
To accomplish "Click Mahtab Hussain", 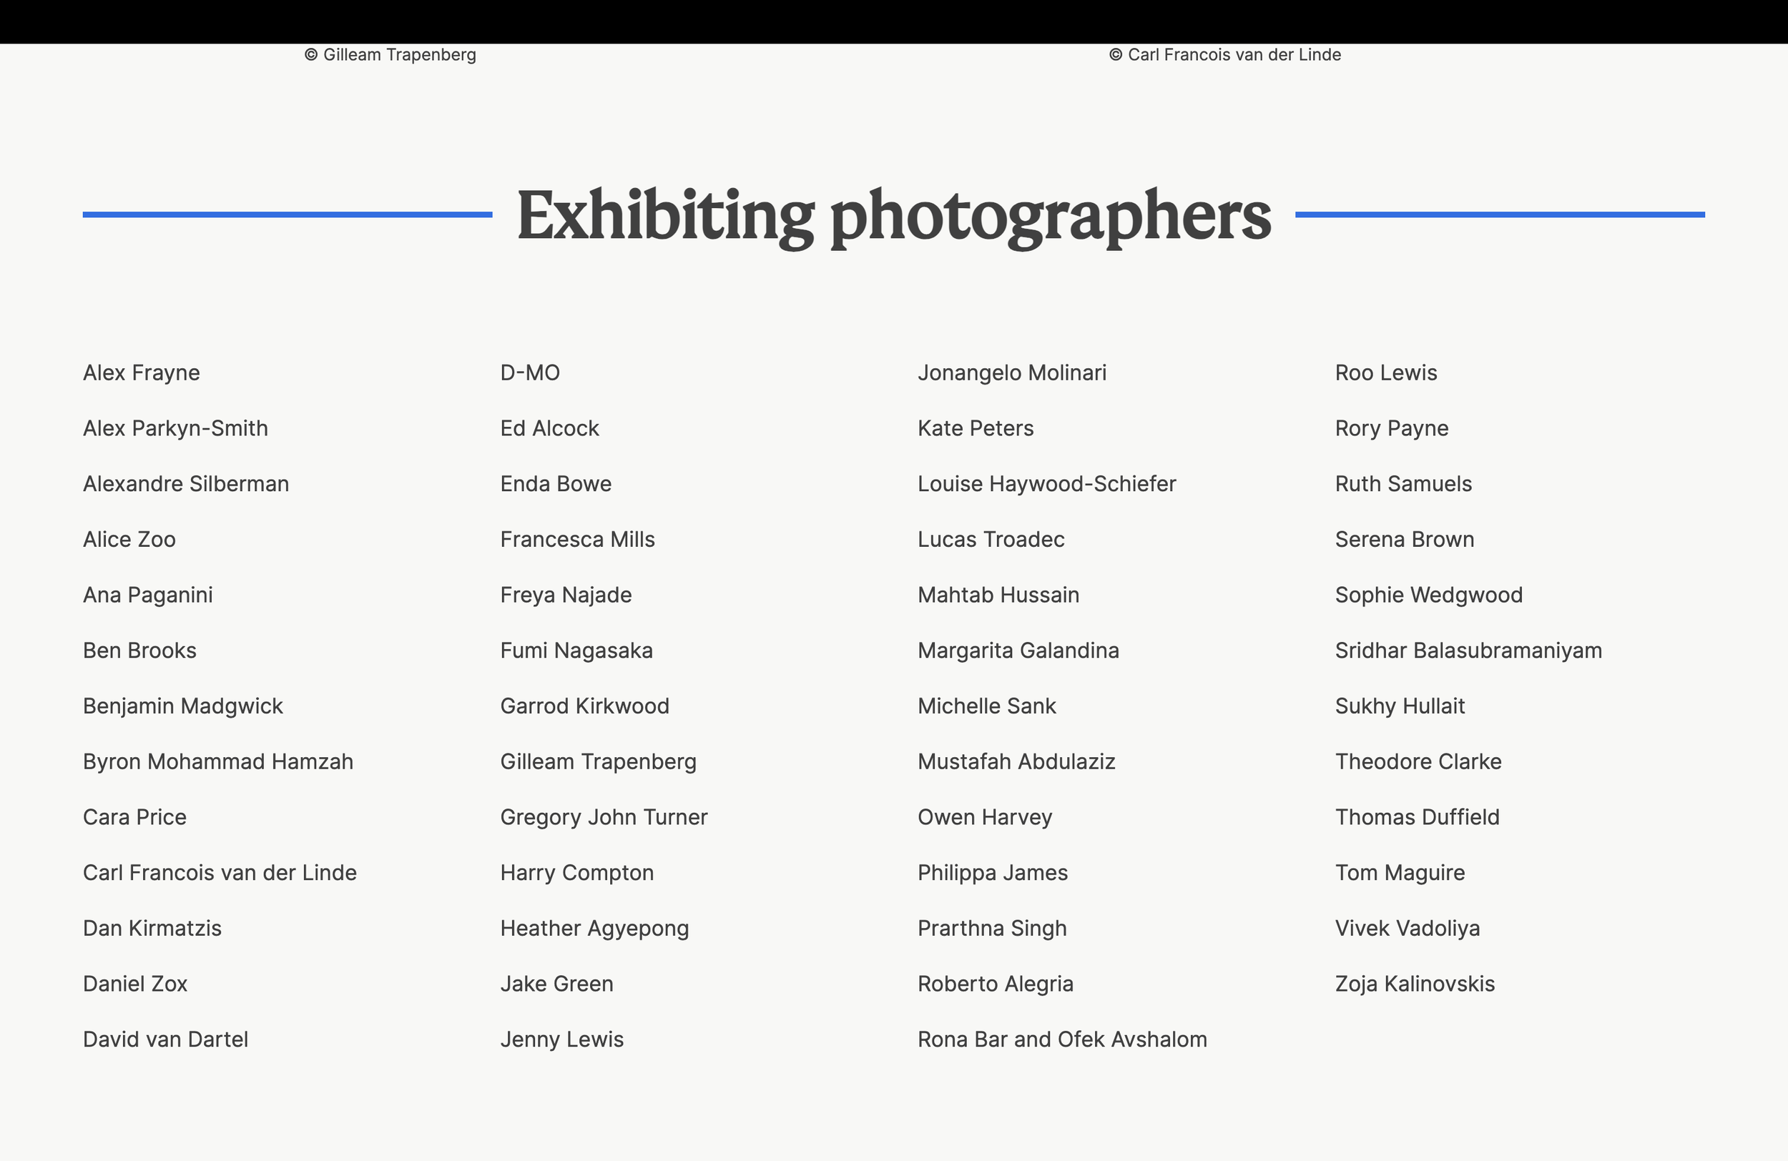I will 998,596.
